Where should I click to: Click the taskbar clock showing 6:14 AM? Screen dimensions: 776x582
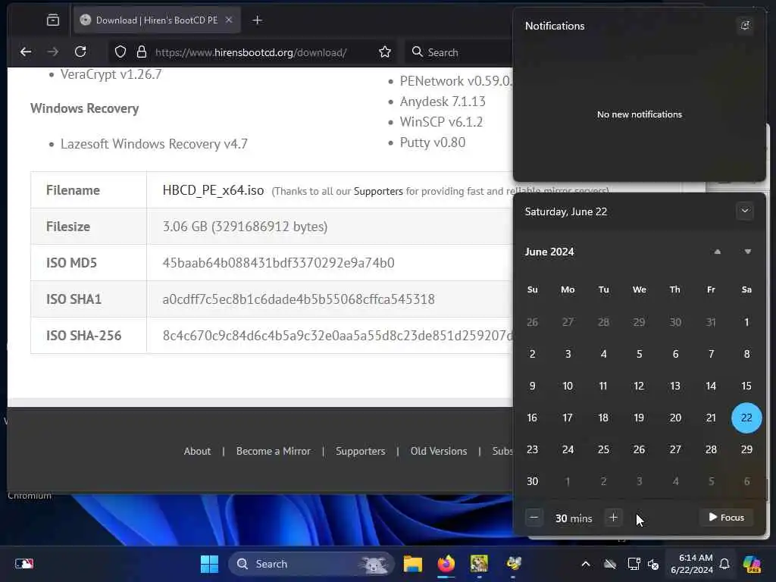coord(692,564)
